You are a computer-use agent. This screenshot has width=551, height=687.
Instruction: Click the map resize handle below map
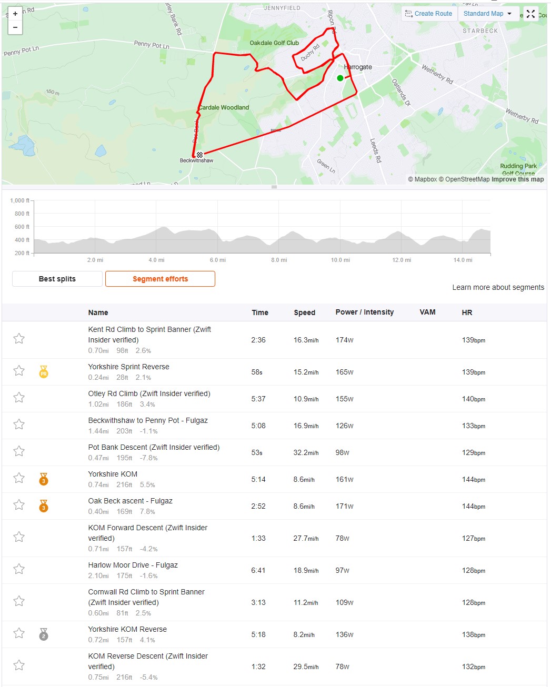(274, 187)
